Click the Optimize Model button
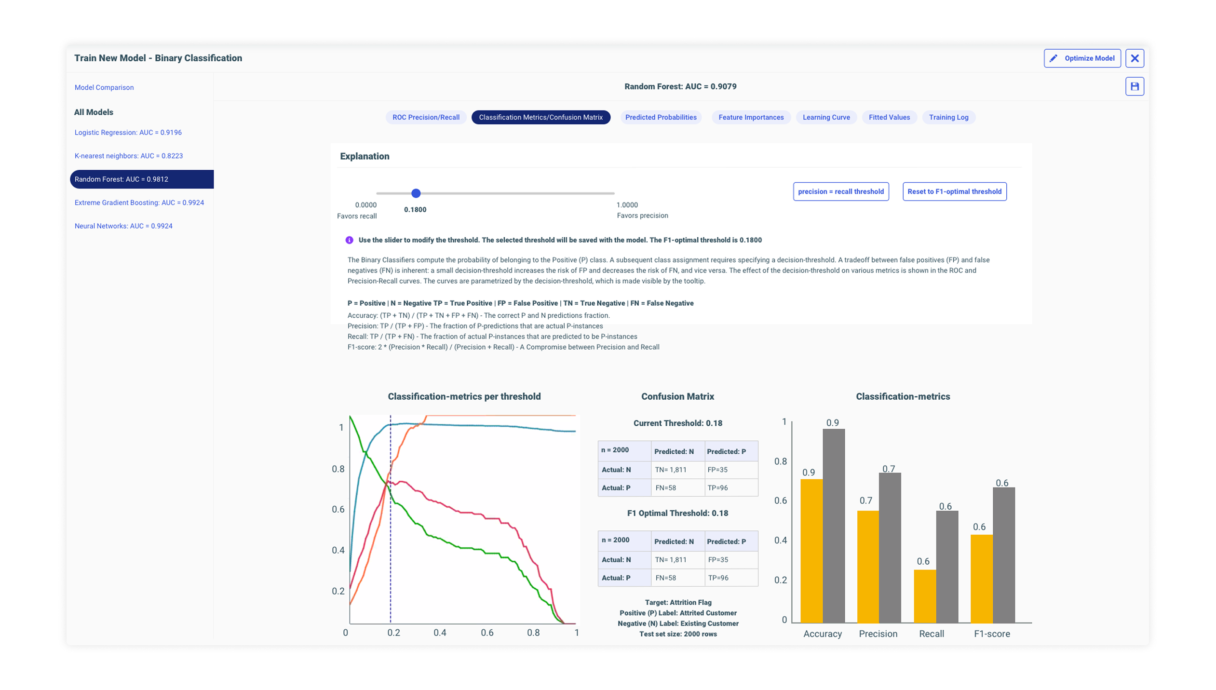 pyautogui.click(x=1082, y=58)
